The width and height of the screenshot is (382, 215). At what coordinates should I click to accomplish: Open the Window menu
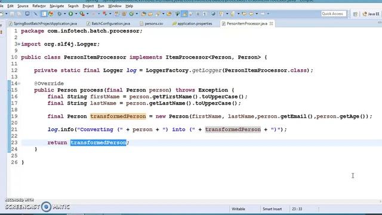115,6
